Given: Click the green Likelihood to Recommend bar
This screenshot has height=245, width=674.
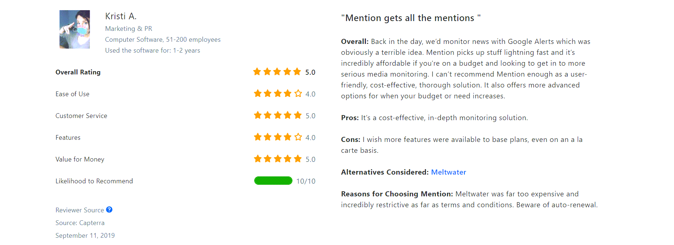Looking at the screenshot, I should [273, 181].
